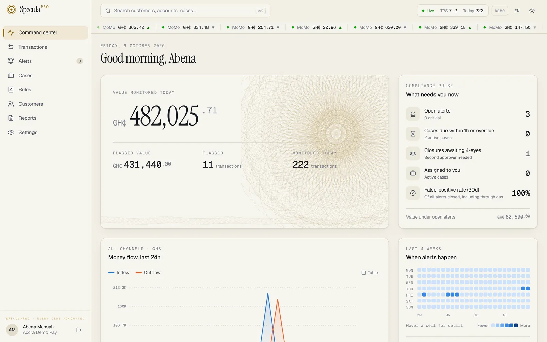Open Cases in the sidebar
The height and width of the screenshot is (342, 547).
click(45, 75)
